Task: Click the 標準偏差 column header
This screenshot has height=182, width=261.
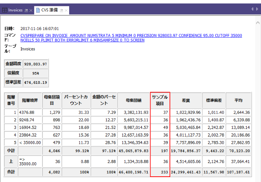Action: pos(214,100)
